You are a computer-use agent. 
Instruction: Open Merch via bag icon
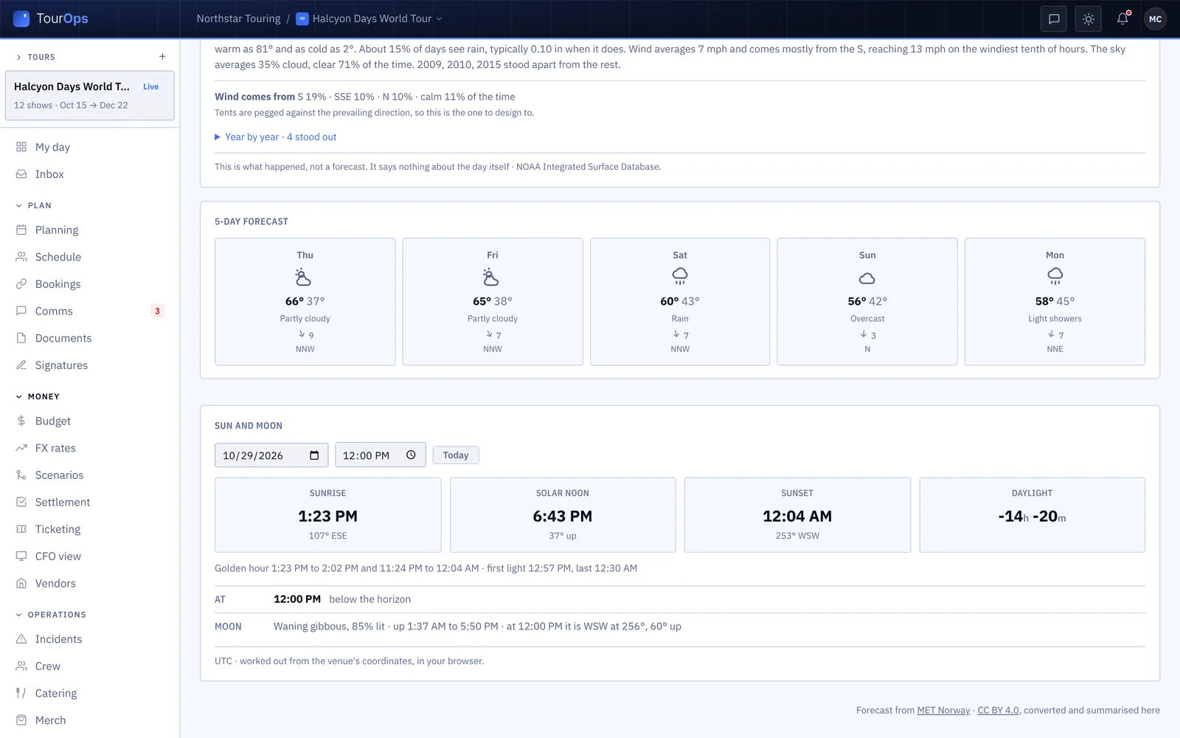point(21,720)
